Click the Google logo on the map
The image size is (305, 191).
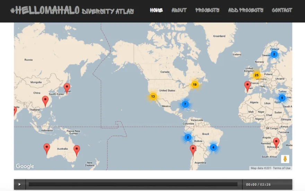click(x=25, y=166)
